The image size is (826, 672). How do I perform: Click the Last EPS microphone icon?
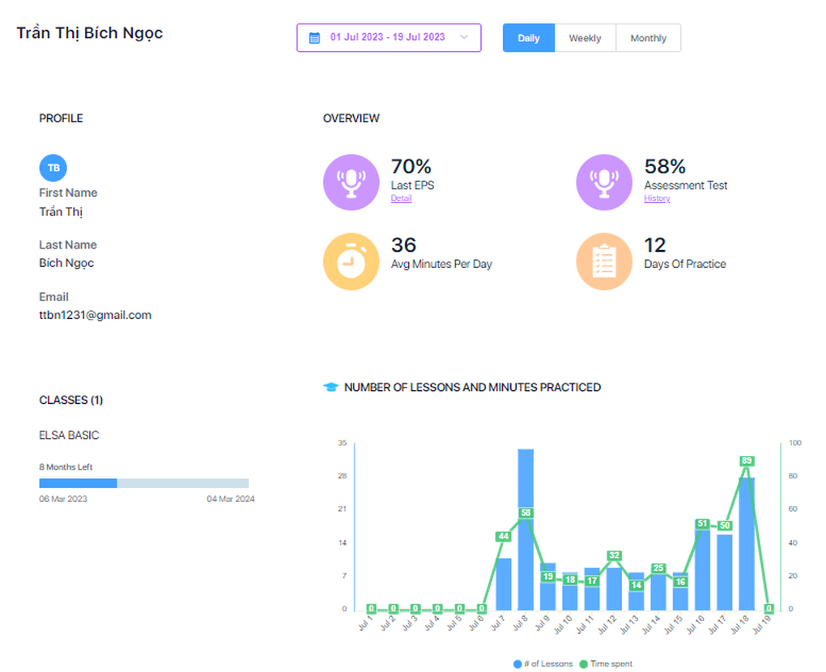[x=351, y=182]
